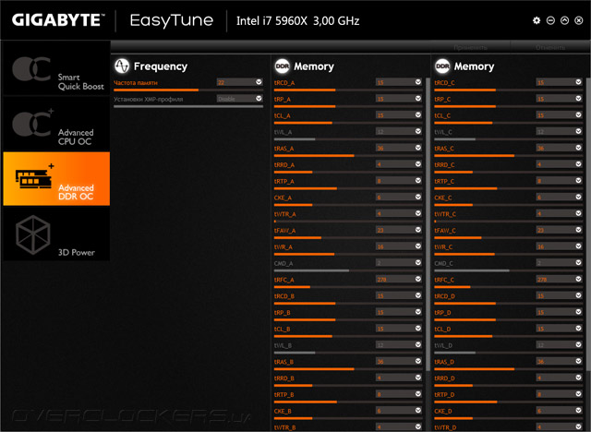Click the tRCD_C slider bar
This screenshot has height=432, width=591.
pyautogui.click(x=509, y=90)
